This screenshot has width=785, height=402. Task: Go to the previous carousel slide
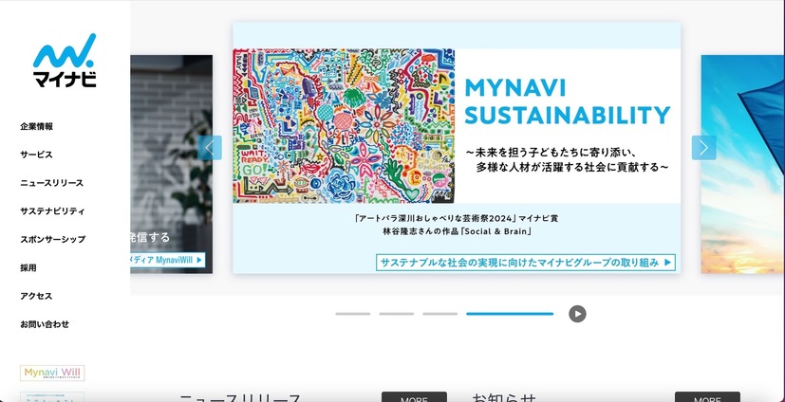pos(211,147)
